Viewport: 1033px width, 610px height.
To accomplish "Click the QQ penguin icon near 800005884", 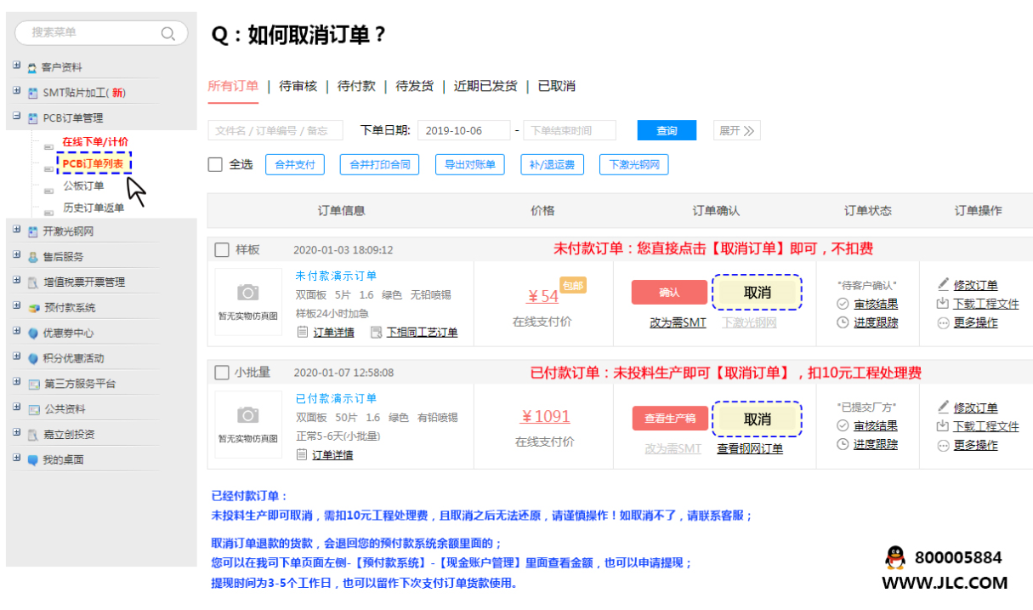I will click(894, 558).
